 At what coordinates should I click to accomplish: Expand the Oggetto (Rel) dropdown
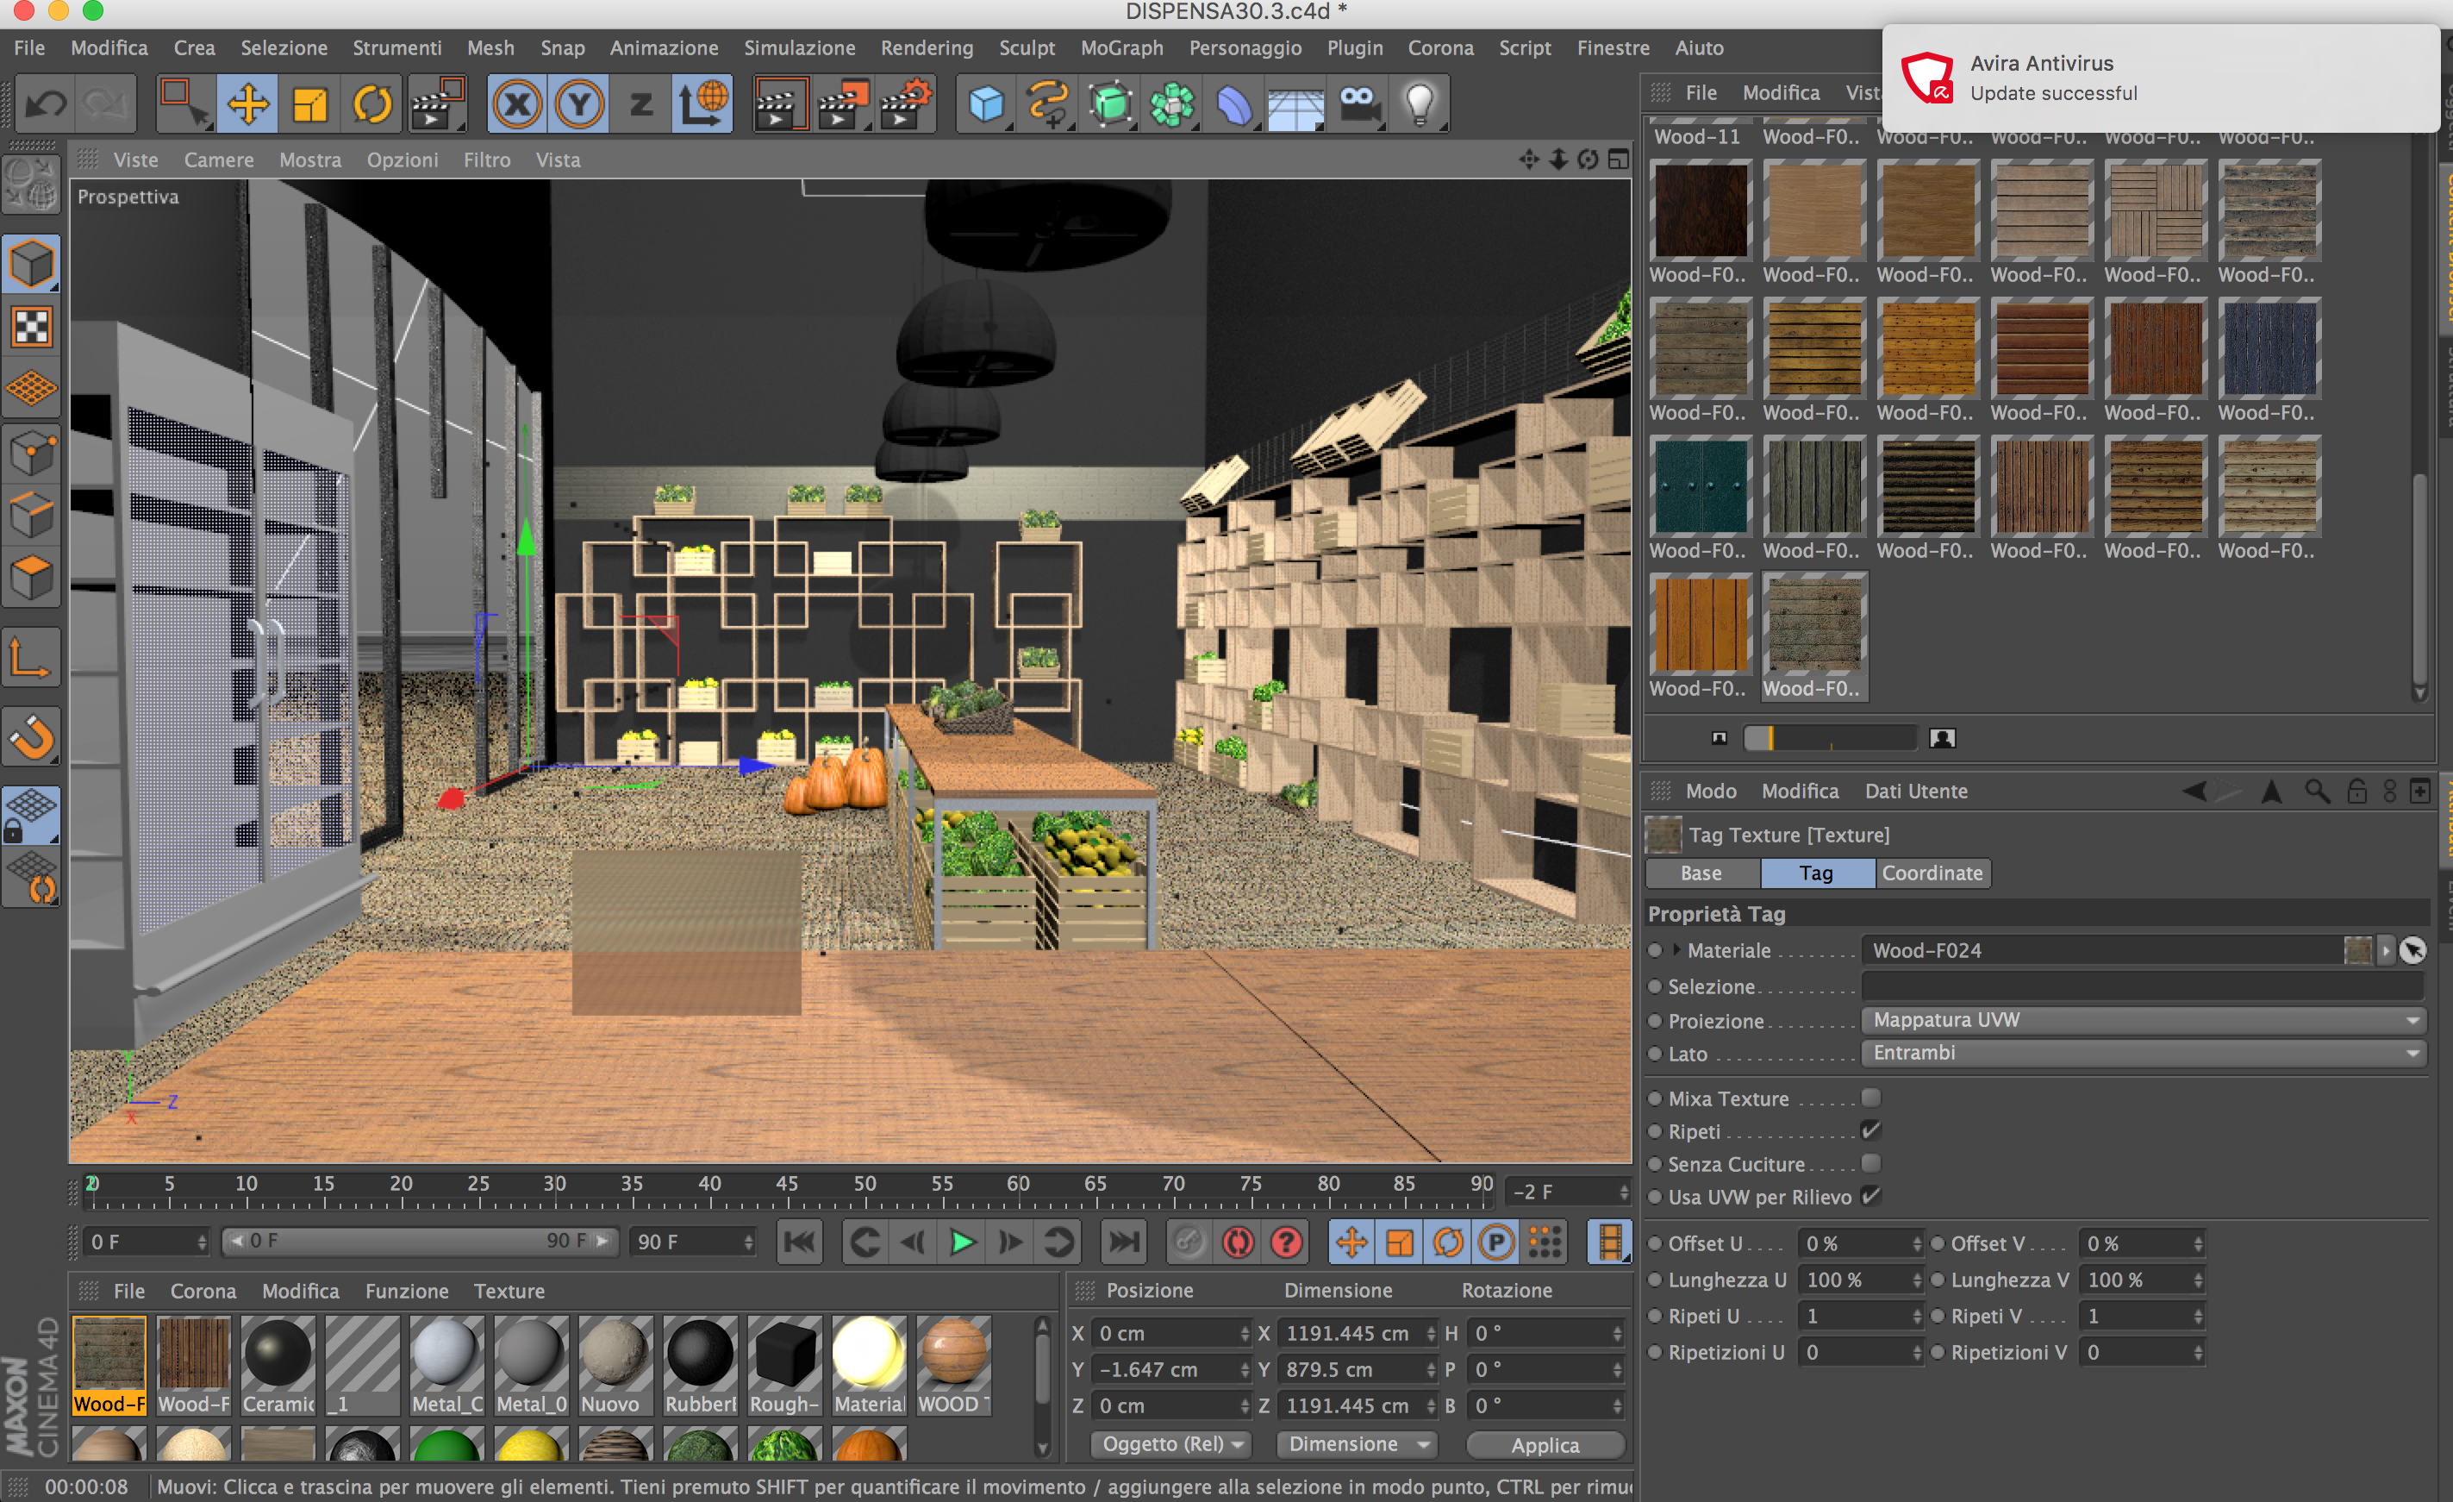tap(1170, 1444)
